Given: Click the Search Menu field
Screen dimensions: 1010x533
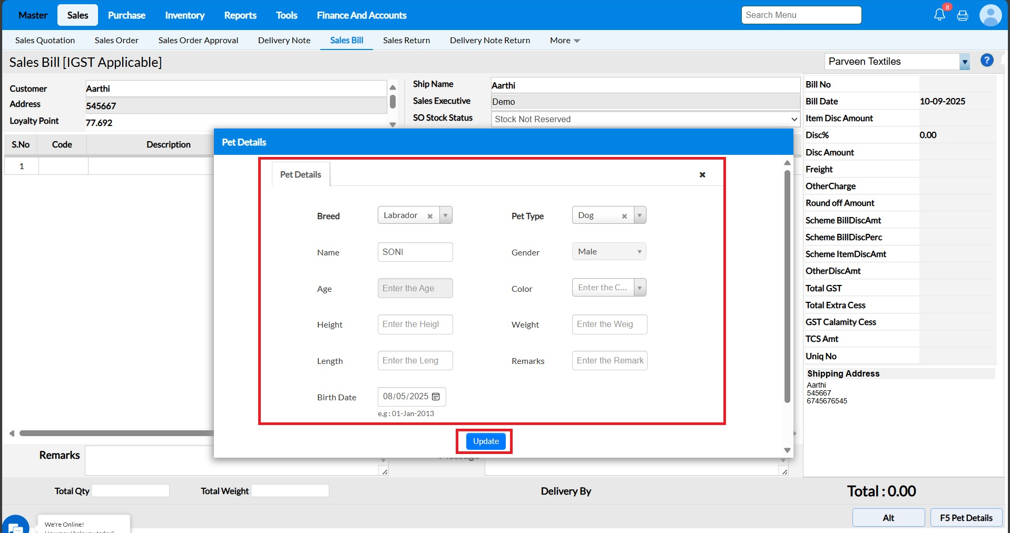Looking at the screenshot, I should 801,15.
